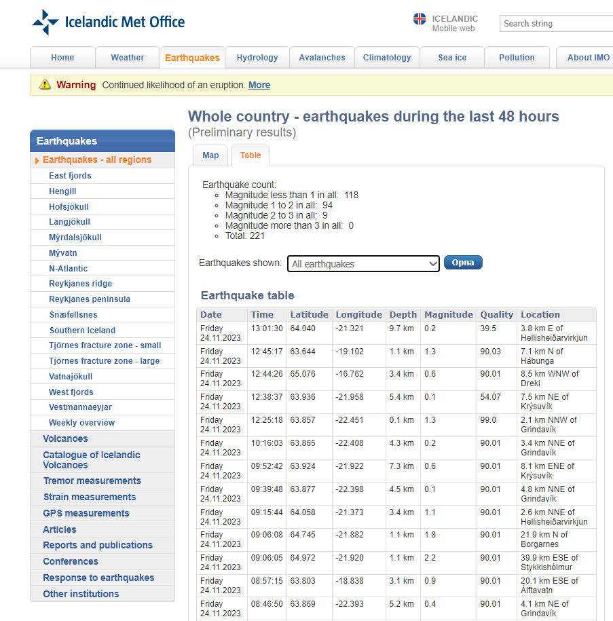613x621 pixels.
Task: Open the Weekly overview sidebar link
Action: coord(81,423)
